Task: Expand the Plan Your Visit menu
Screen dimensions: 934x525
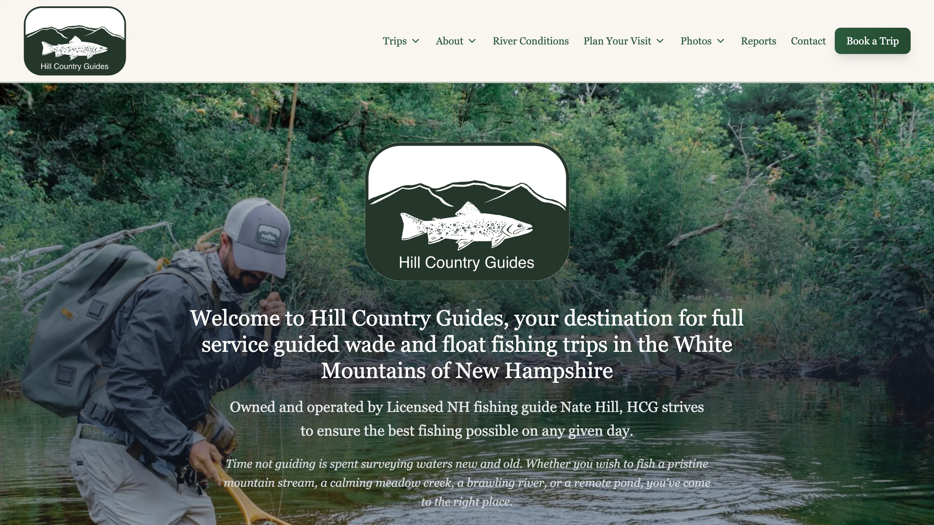Action: coord(624,41)
